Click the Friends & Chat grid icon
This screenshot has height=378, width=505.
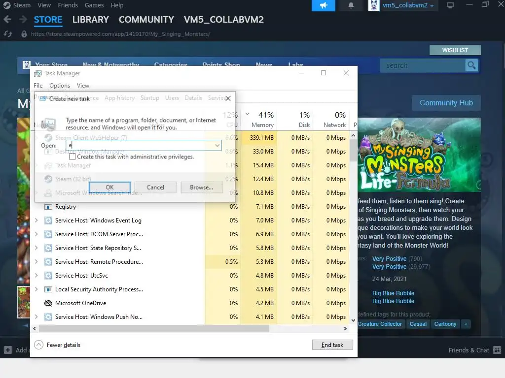pos(497,350)
